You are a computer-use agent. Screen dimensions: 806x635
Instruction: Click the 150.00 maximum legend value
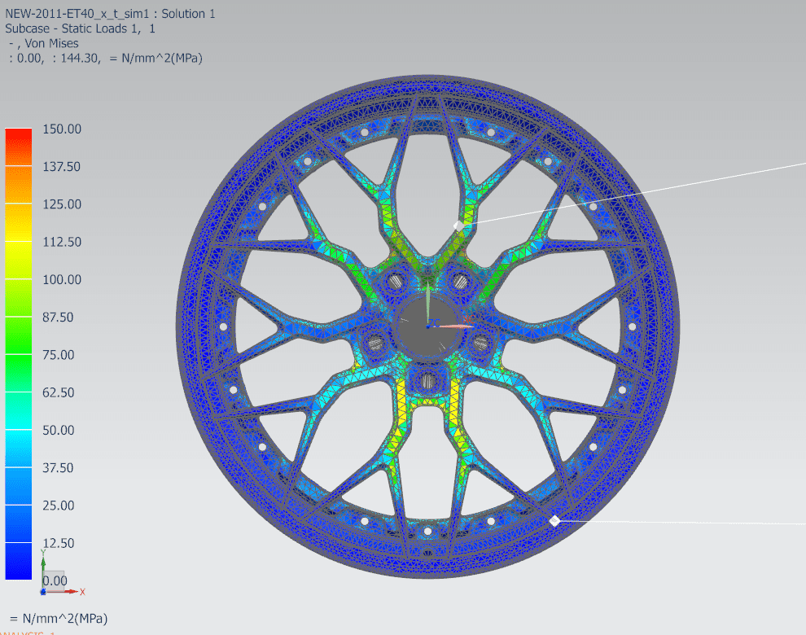(x=62, y=129)
